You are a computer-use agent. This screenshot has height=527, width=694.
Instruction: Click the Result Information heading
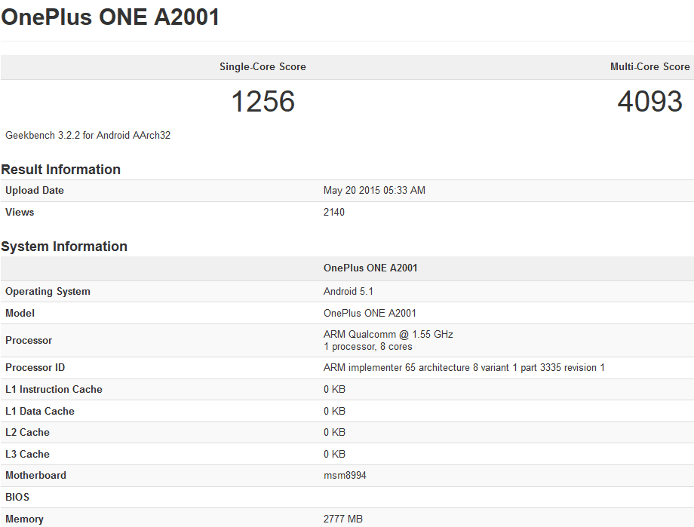(x=61, y=170)
